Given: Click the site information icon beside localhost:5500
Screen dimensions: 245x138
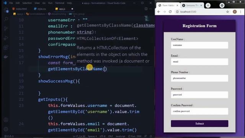Looking at the screenshot, I should tap(177, 12).
